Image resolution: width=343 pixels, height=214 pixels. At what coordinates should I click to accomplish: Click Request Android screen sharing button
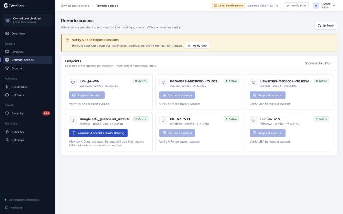pyautogui.click(x=99, y=133)
